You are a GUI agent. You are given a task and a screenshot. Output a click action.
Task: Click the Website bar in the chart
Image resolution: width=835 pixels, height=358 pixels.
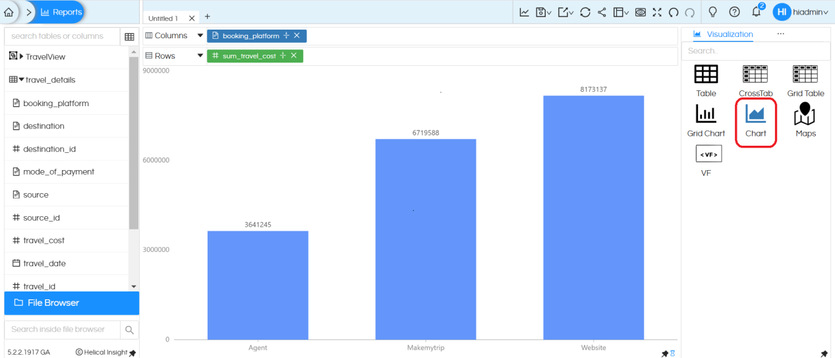pyautogui.click(x=594, y=218)
